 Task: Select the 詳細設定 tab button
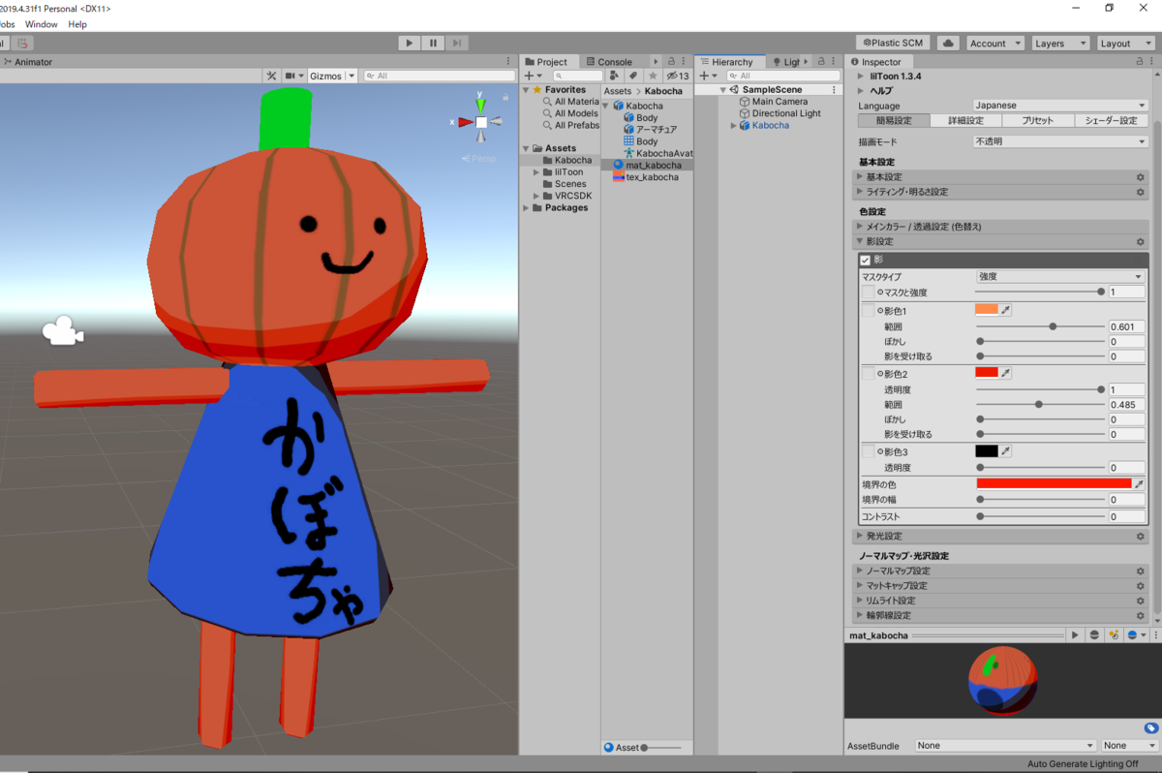click(966, 121)
